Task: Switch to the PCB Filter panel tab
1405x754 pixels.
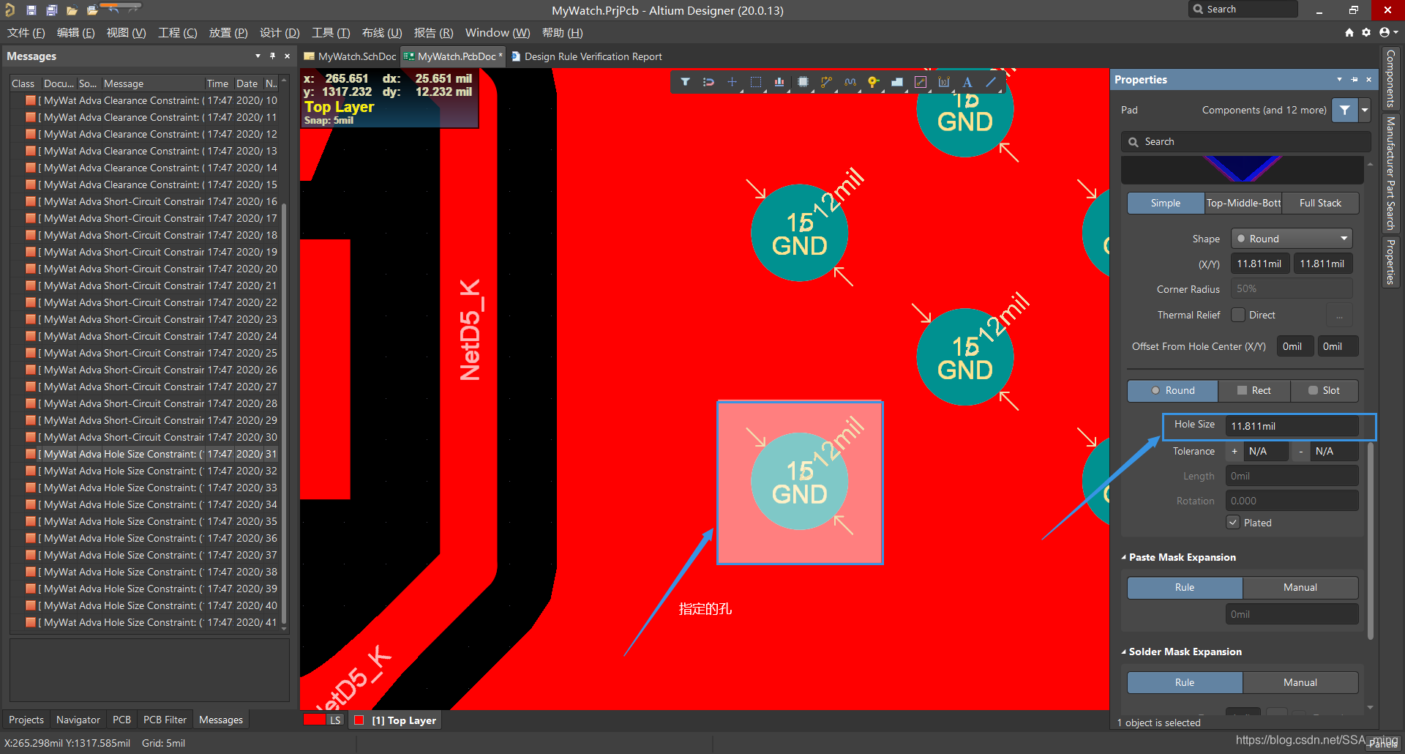Action: [165, 720]
